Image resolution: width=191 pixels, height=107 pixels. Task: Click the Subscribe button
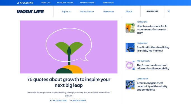click(152, 11)
